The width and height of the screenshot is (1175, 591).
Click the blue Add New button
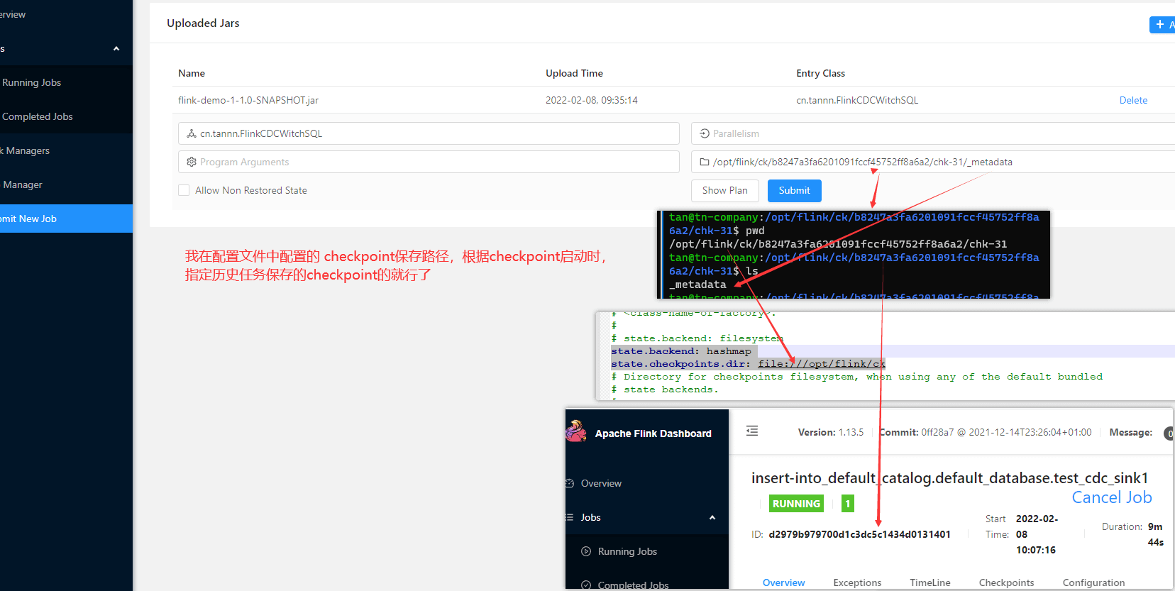(x=1162, y=24)
